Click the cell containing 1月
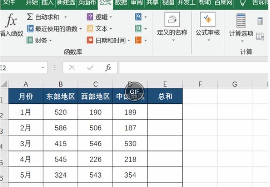The height and width of the screenshot is (187, 270). (x=26, y=112)
